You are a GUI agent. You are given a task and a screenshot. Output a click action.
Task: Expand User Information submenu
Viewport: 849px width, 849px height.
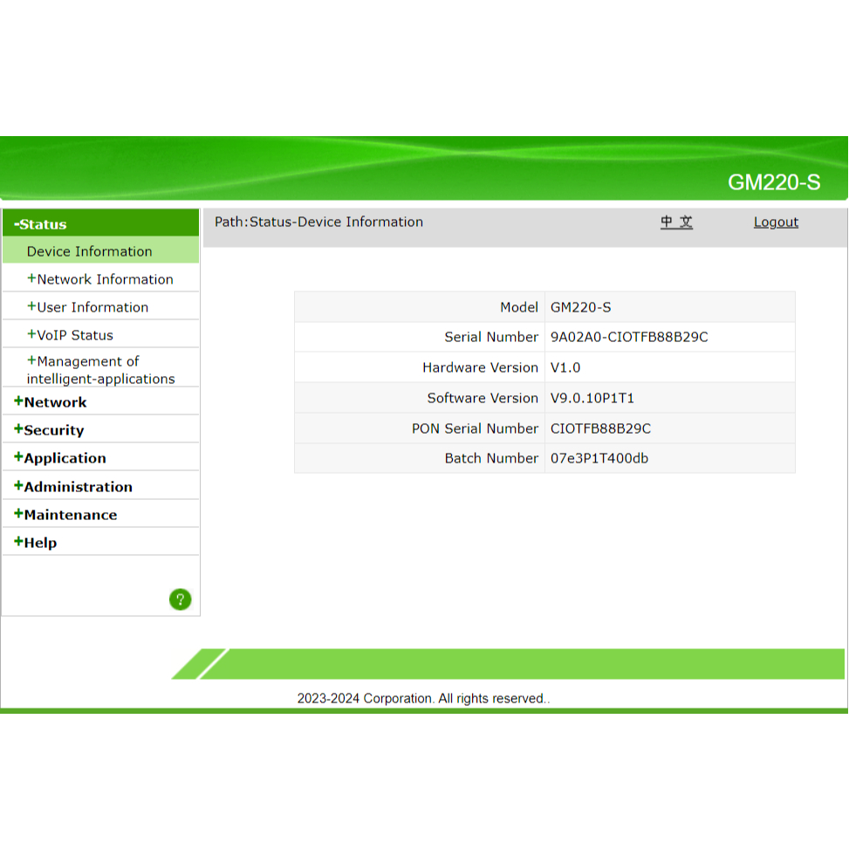[x=88, y=307]
